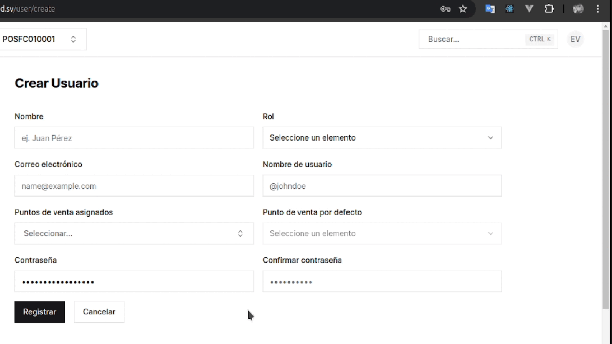Click the browser profile avatar icon

tap(578, 9)
